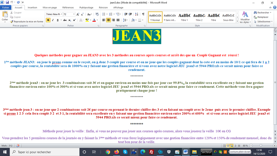Minimize the ribbon with the caret icon
277x156 pixels.
(x=270, y=7)
